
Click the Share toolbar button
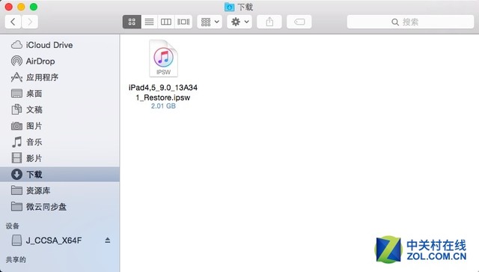(x=269, y=22)
